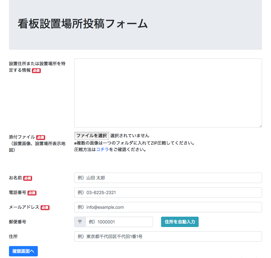Click the 必須 badge beside お名前
Viewport: 271px width, 258px height.
click(x=28, y=178)
